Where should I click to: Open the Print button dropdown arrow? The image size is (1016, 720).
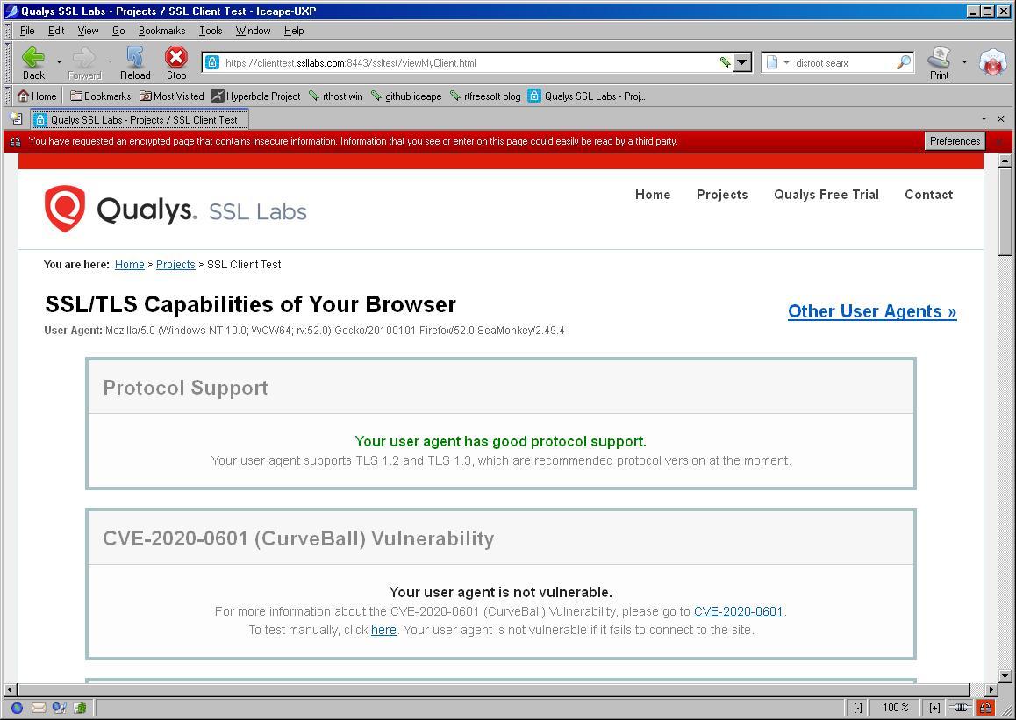[x=964, y=63]
